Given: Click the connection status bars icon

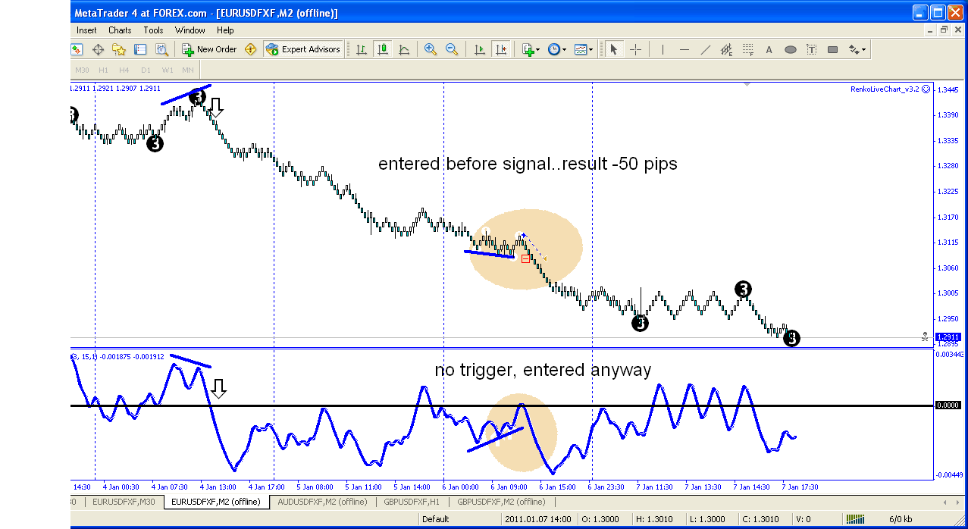Looking at the screenshot, I should tap(856, 519).
